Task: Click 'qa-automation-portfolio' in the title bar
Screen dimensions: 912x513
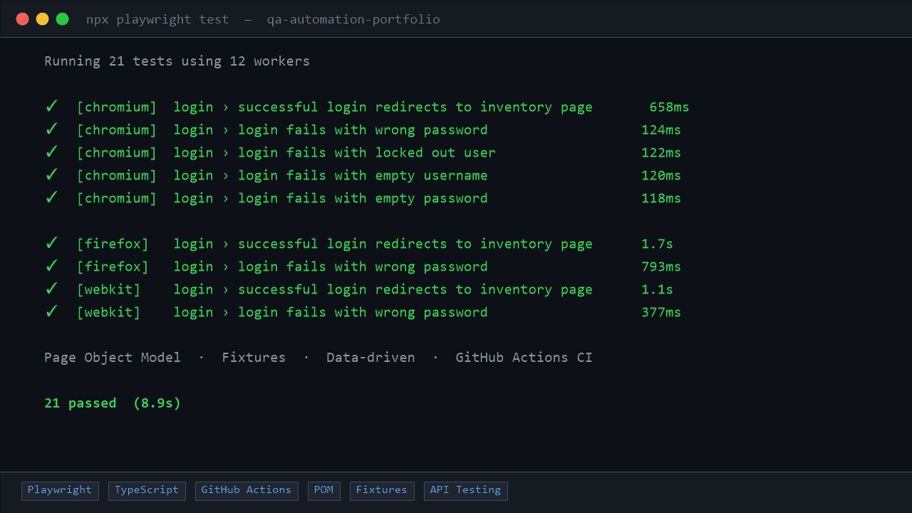Action: (x=353, y=19)
